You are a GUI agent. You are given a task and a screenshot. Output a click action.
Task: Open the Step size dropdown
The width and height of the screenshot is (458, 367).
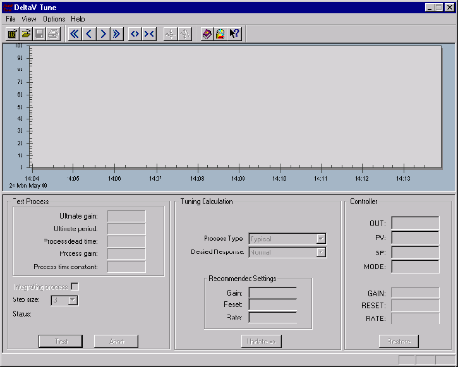point(73,300)
